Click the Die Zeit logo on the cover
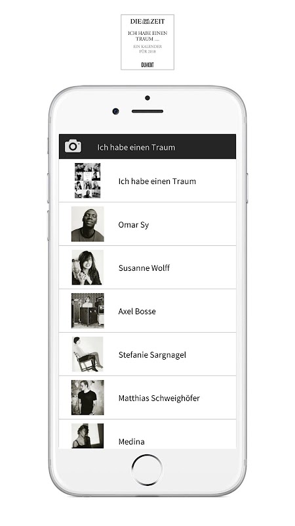 tap(147, 22)
